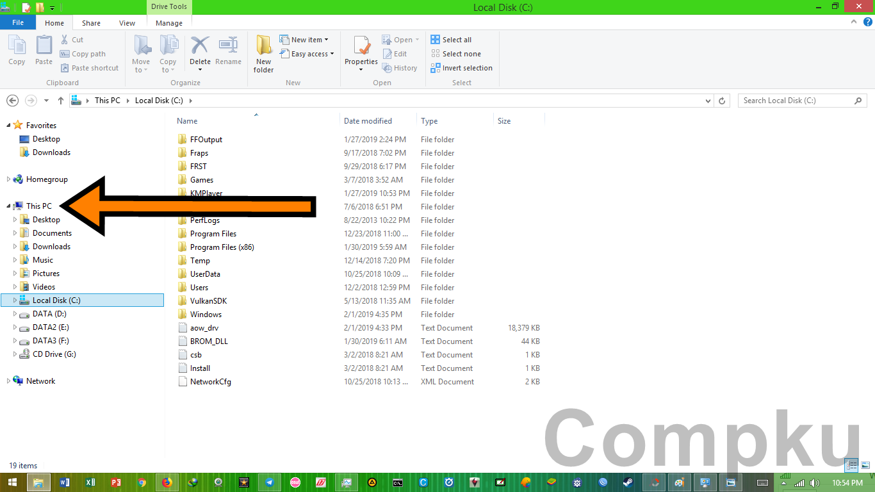Click the search magnifier icon
Screen dimensions: 875x492
pos(858,101)
